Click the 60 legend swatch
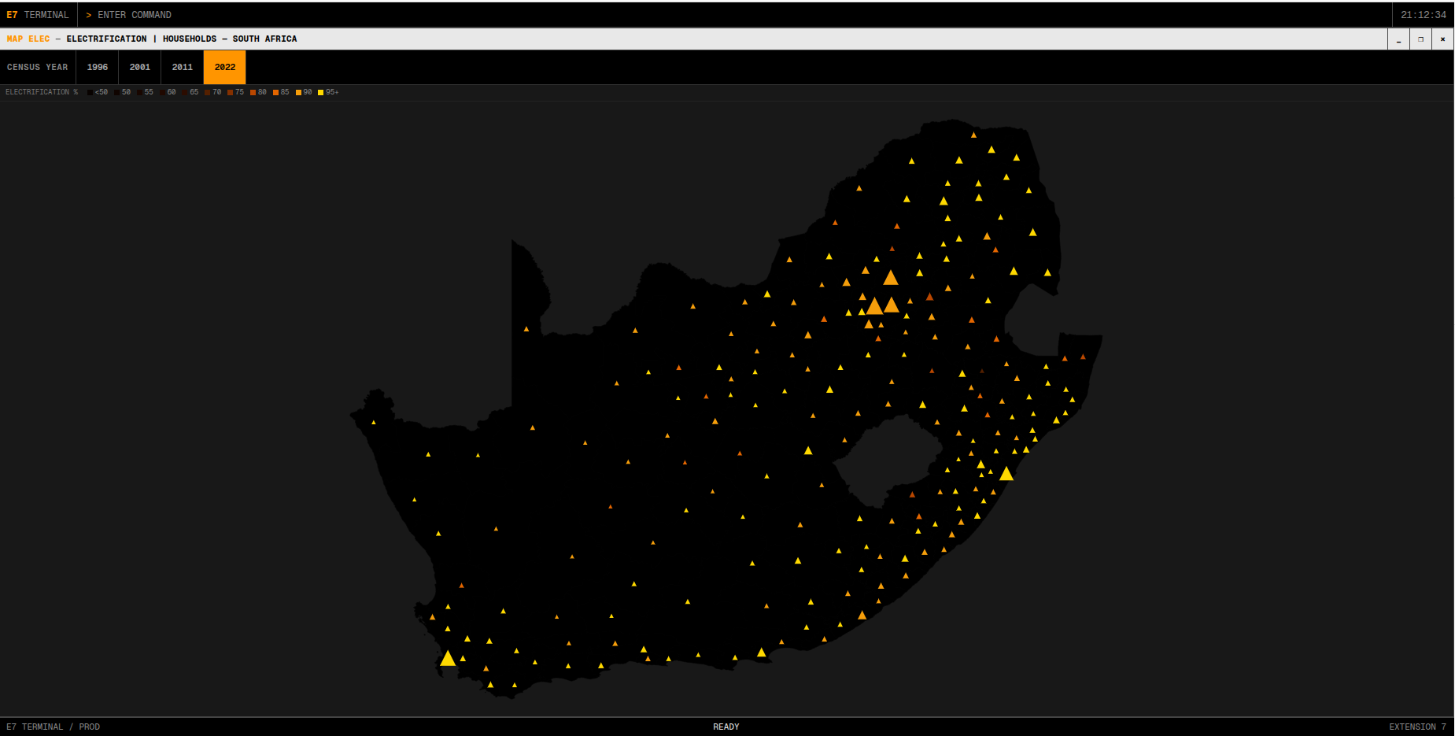This screenshot has width=1455, height=736. [x=162, y=92]
